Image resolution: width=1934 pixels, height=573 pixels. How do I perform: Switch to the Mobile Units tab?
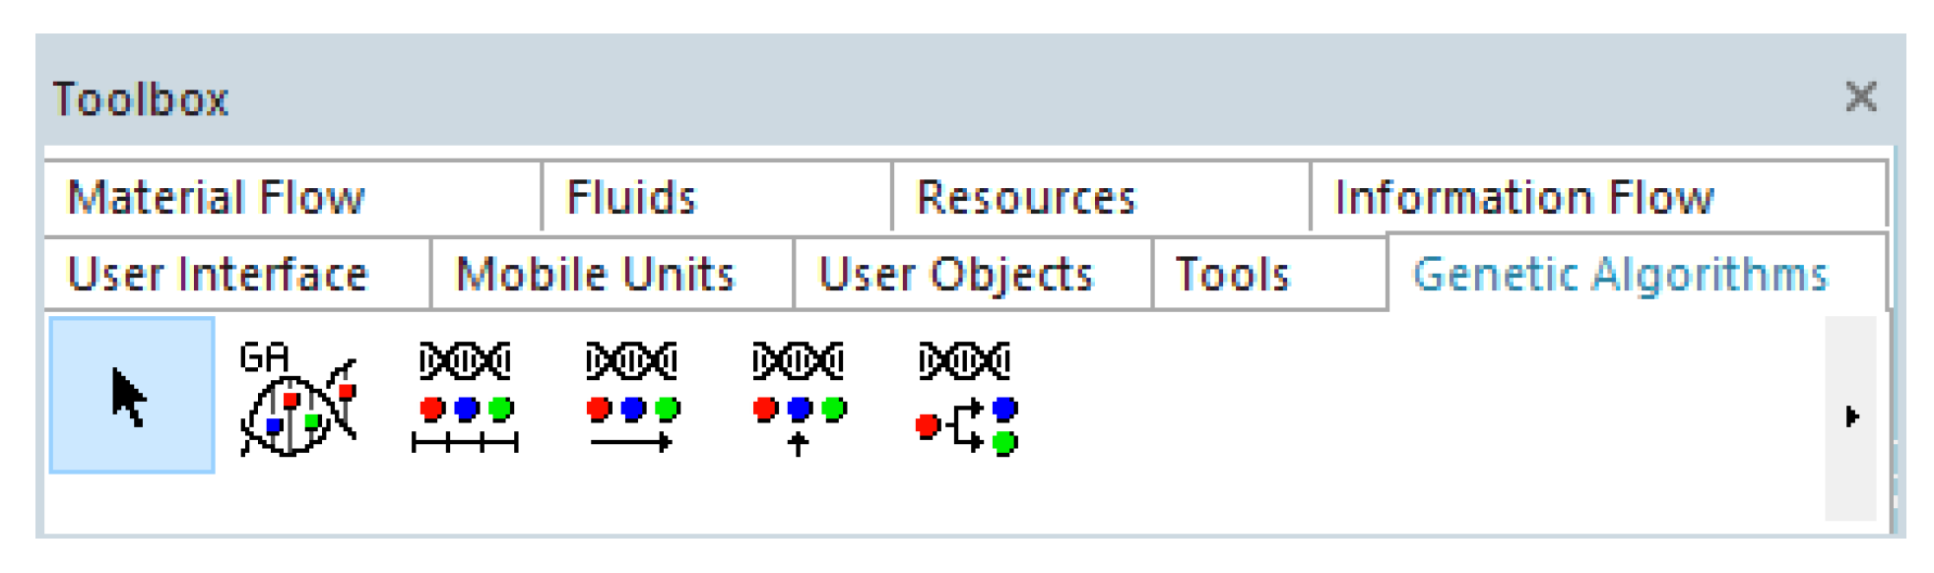tap(596, 275)
